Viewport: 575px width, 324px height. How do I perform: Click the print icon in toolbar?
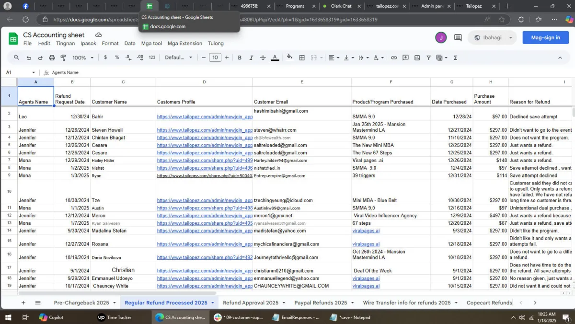click(x=52, y=58)
